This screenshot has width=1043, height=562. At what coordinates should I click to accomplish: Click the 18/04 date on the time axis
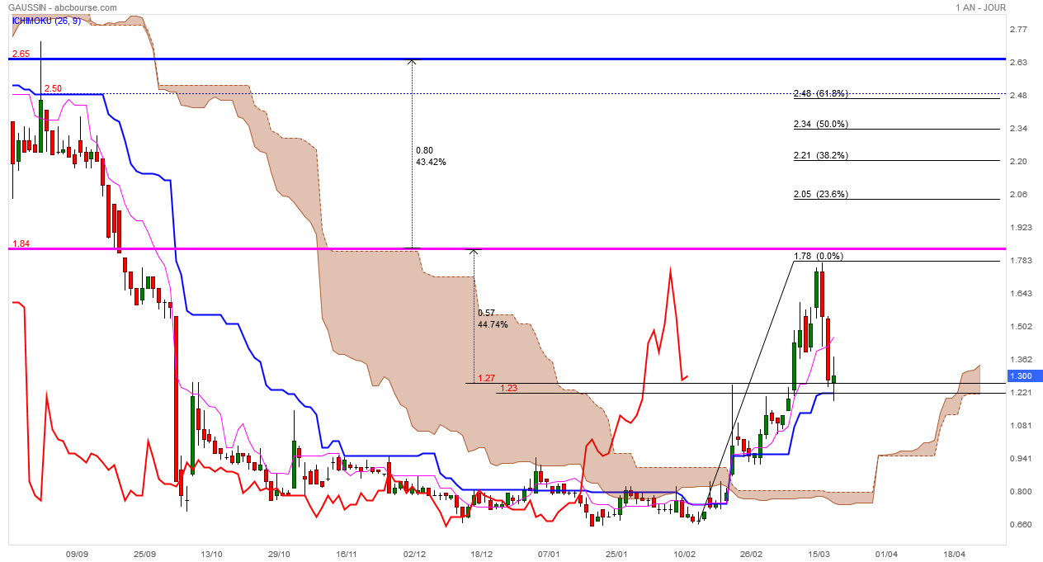coord(954,555)
